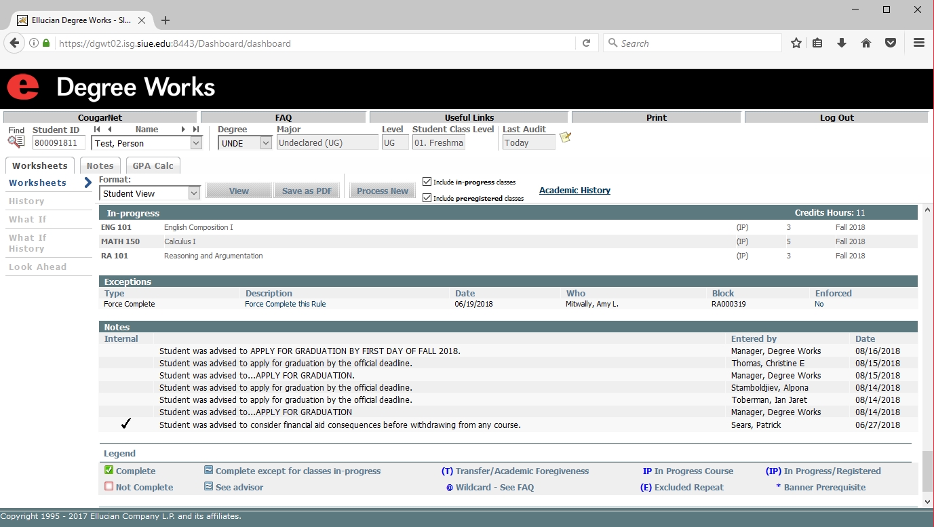934x527 pixels.
Task: Click the next student arrow
Action: [183, 130]
